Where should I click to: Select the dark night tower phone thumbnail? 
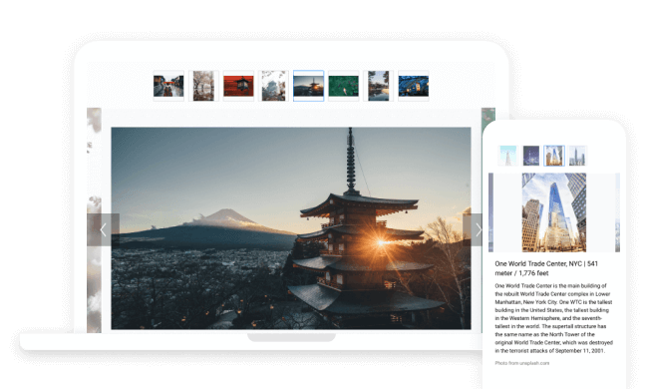pyautogui.click(x=531, y=156)
